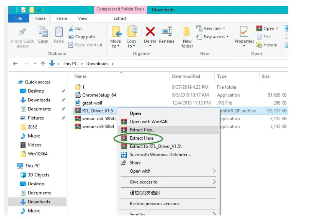Click This PC in address bar
The width and height of the screenshot is (315, 219).
click(x=70, y=64)
